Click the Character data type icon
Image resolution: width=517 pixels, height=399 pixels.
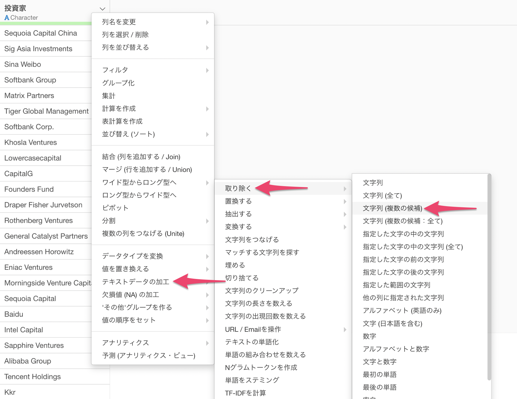pyautogui.click(x=7, y=18)
